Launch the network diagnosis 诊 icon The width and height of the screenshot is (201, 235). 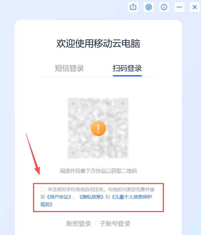tap(149, 7)
